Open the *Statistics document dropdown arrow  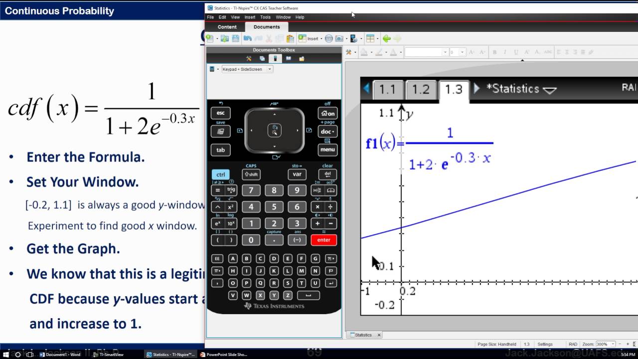tap(549, 90)
